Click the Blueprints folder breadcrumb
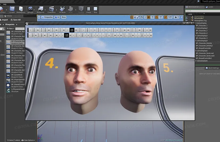 10,24
